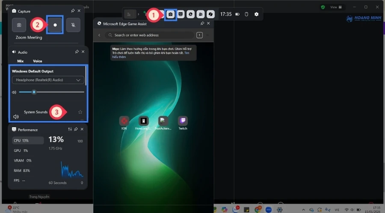The height and width of the screenshot is (213, 385).
Task: Start recording with the record button
Action: (55, 25)
